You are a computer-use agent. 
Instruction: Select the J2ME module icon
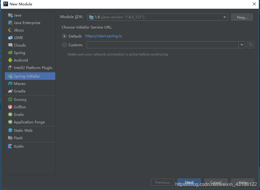10,38
